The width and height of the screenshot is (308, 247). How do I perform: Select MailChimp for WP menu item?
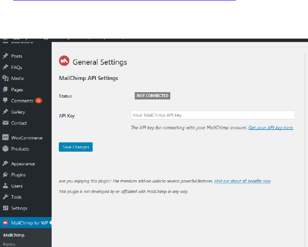26,223
